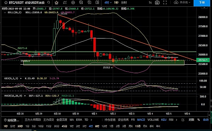Switch to the 30秒 timeframe

coord(20,126)
